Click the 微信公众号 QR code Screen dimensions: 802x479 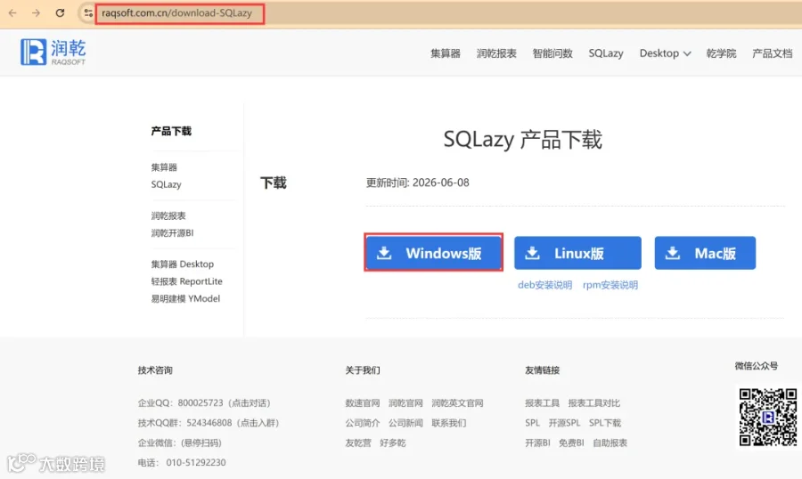pyautogui.click(x=768, y=418)
